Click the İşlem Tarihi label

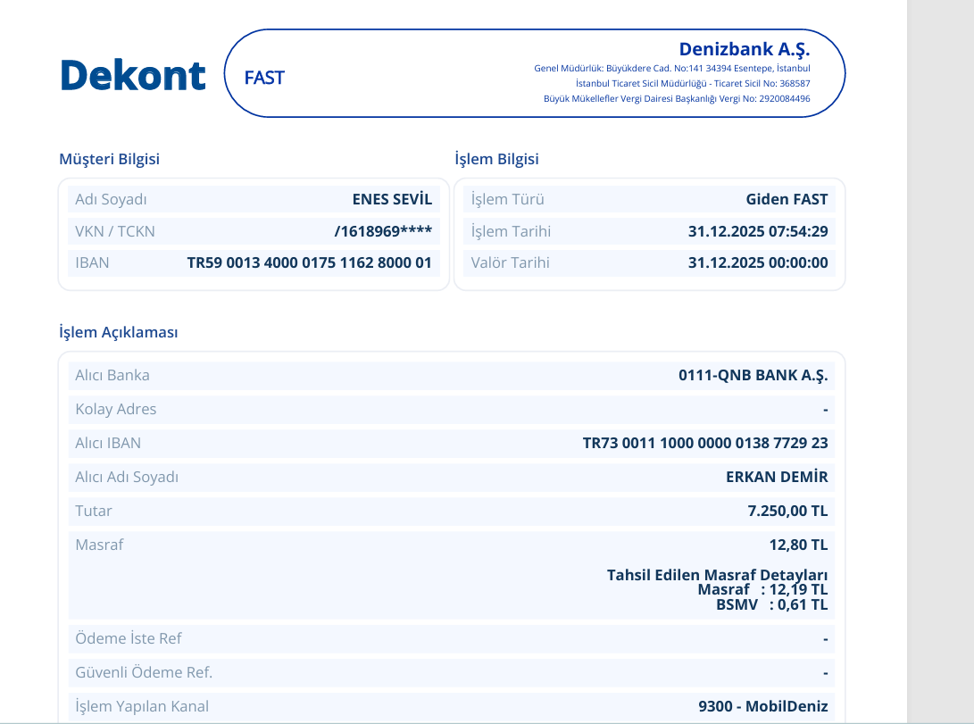pos(511,231)
